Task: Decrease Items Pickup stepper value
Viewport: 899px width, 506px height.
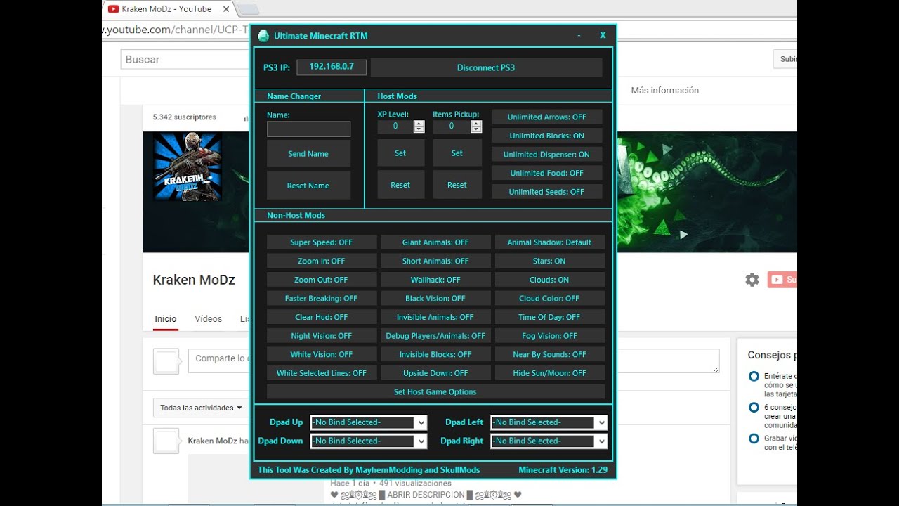Action: pos(476,130)
